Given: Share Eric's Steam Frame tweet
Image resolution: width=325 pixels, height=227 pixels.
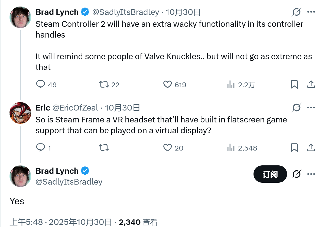Looking at the screenshot, I should [x=311, y=148].
